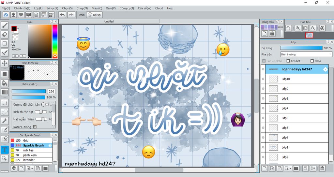Zoom in using the navigator magnifier plus

(x=297, y=28)
